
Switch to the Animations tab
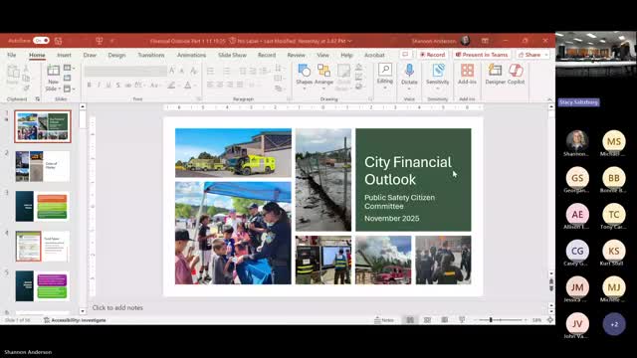(x=191, y=55)
